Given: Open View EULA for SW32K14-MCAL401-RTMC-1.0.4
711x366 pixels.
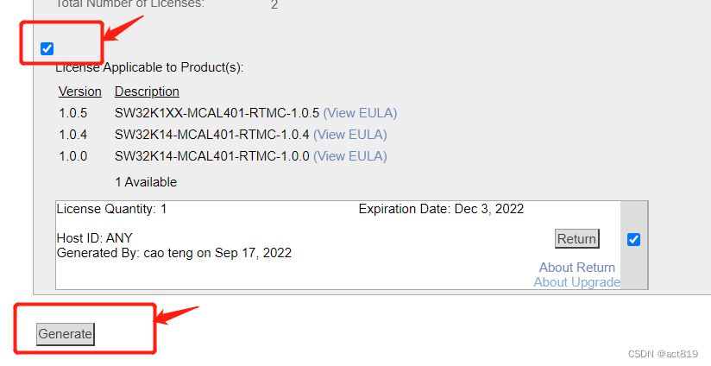Looking at the screenshot, I should 349,135.
